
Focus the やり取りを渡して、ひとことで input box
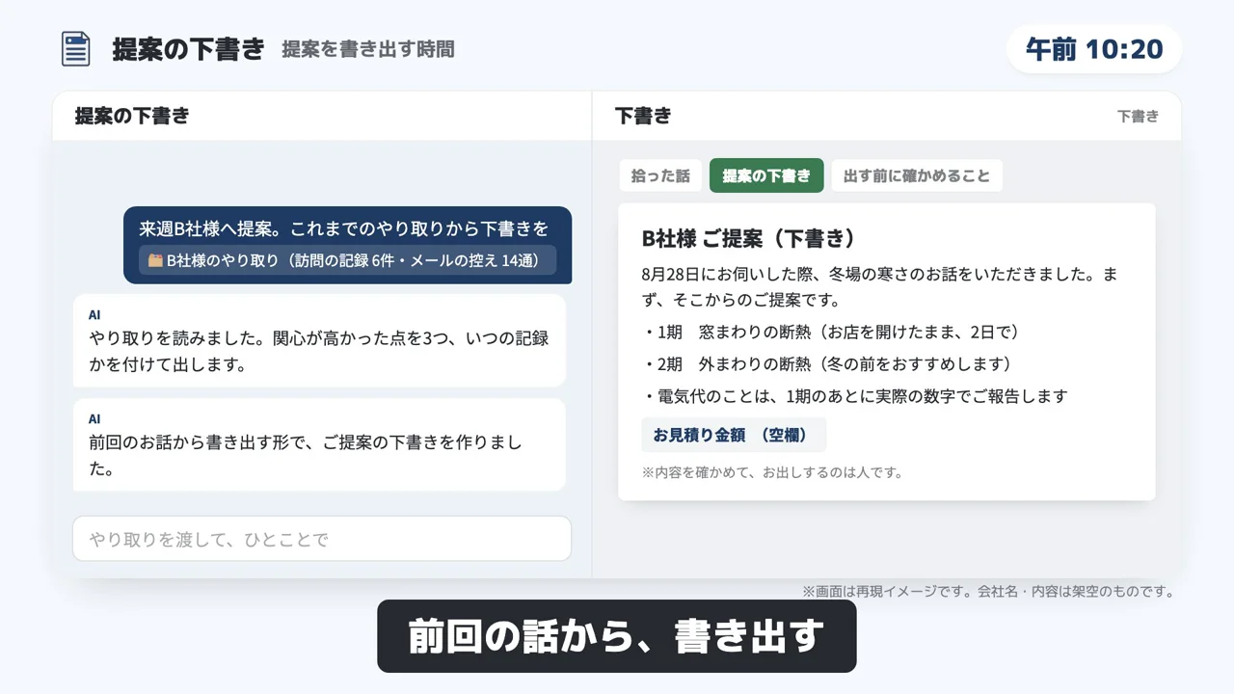click(x=322, y=539)
